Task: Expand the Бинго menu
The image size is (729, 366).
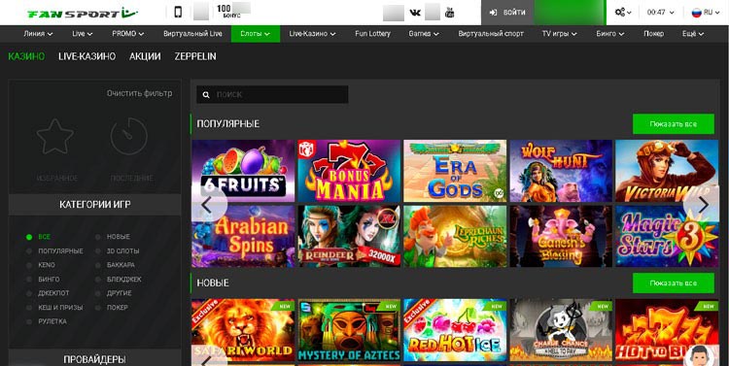Action: [610, 33]
